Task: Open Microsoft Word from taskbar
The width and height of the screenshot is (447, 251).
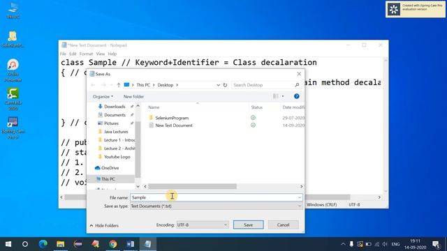Action: click(131, 244)
